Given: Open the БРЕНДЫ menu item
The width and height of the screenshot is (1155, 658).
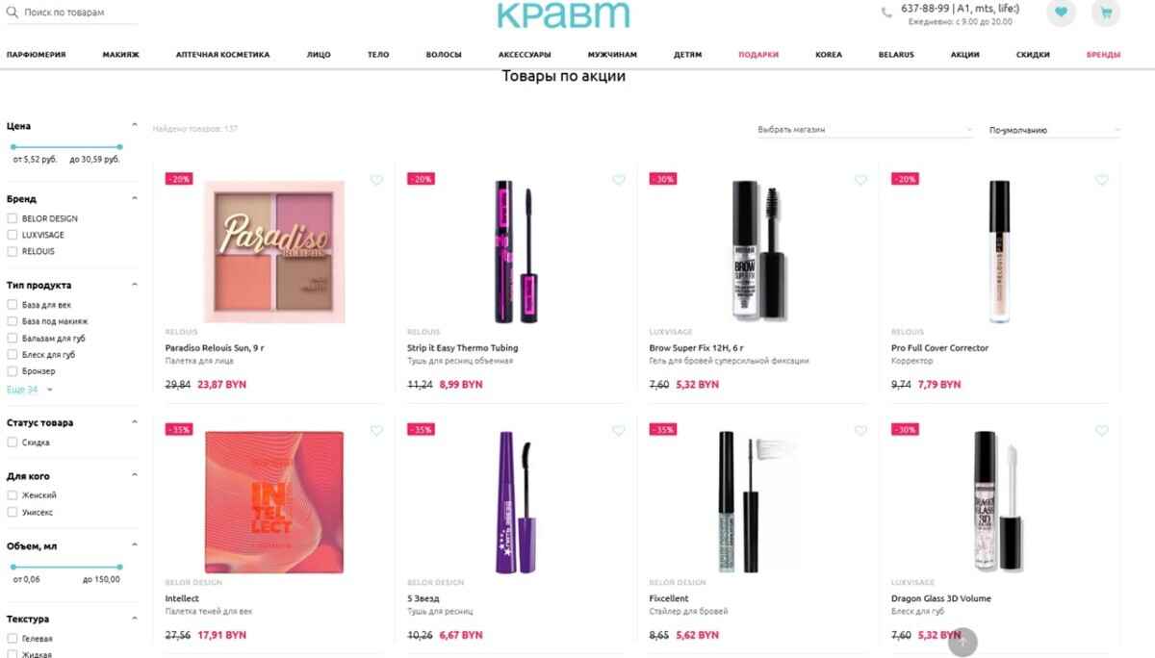Looking at the screenshot, I should tap(1103, 55).
